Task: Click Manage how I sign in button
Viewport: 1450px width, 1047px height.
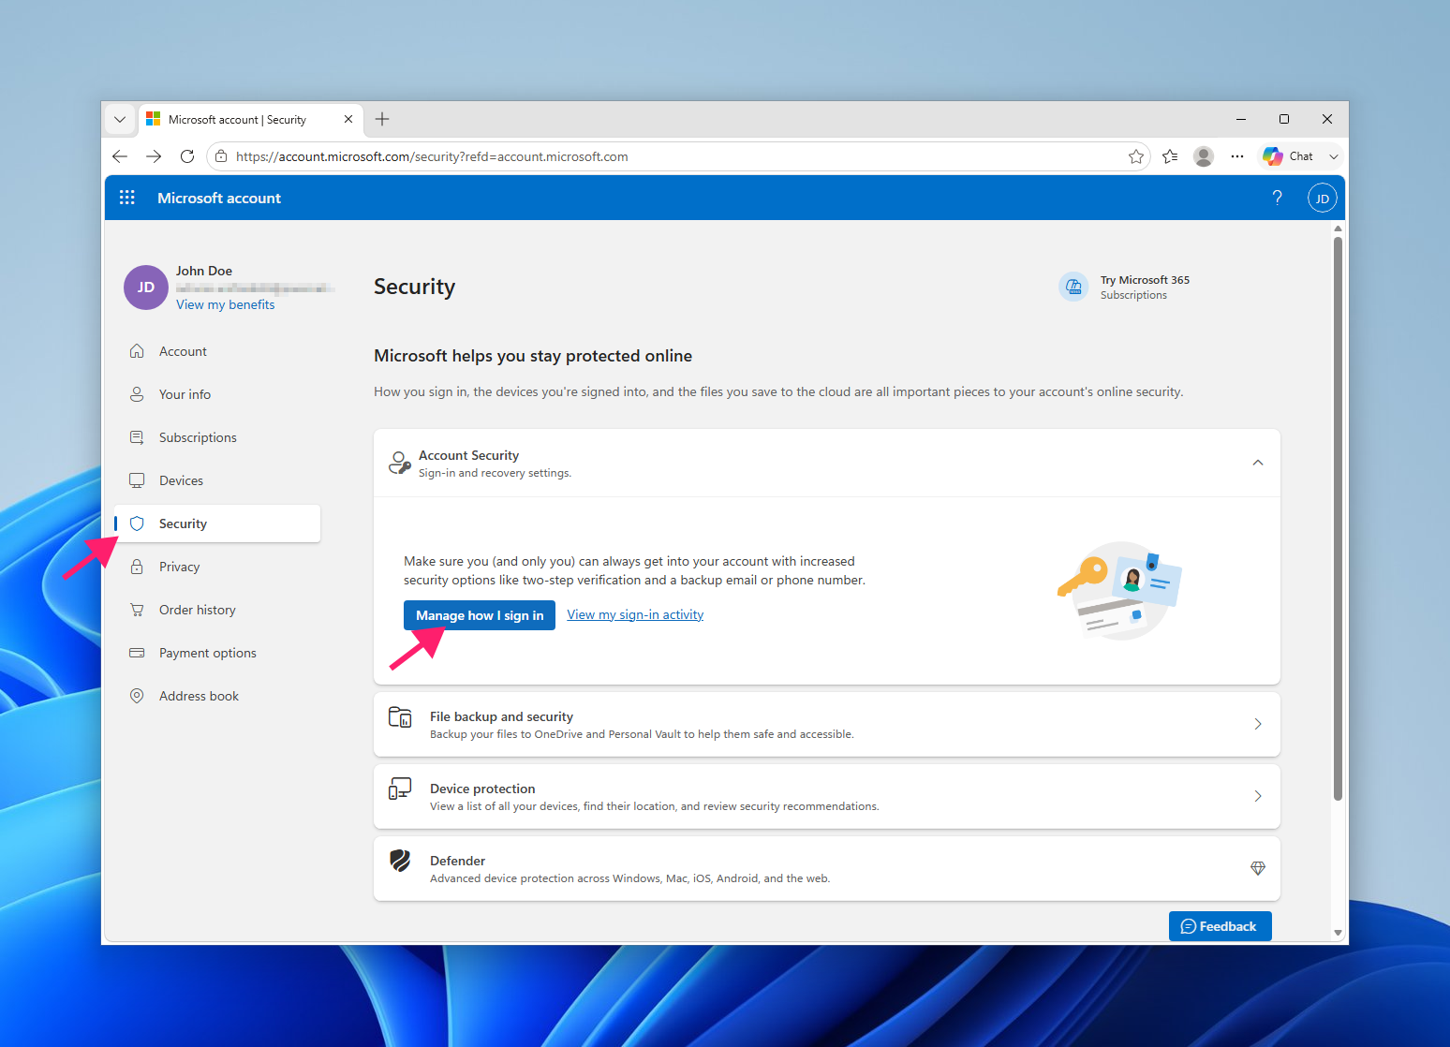Action: [x=480, y=615]
